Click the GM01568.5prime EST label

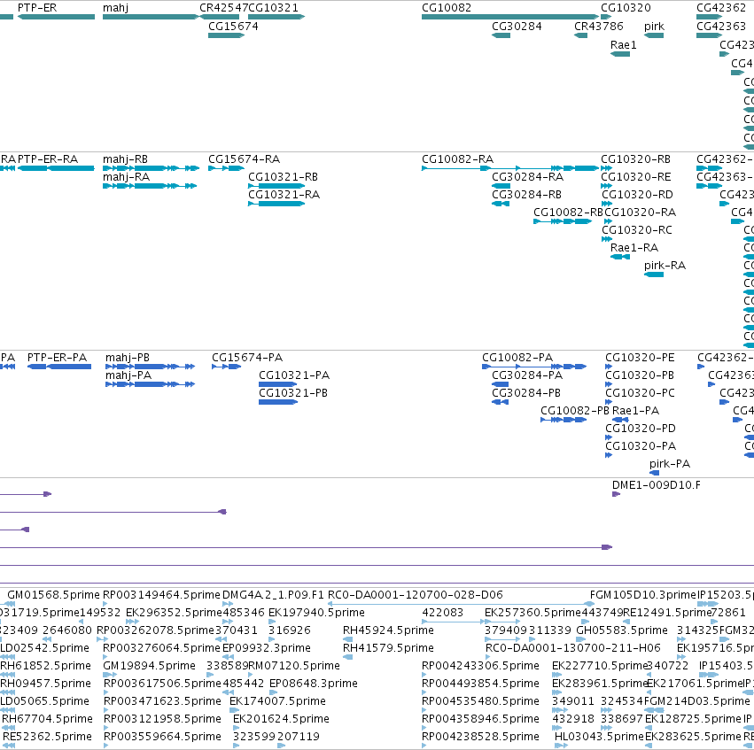point(53,595)
